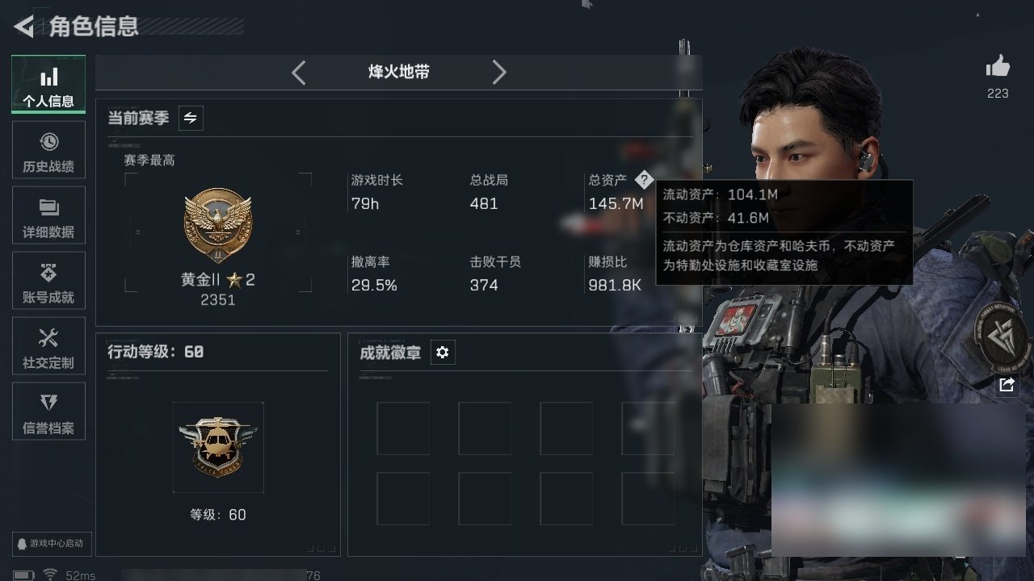Viewport: 1034px width, 581px height.
Task: Select the first empty achievement badge slot
Action: (403, 428)
